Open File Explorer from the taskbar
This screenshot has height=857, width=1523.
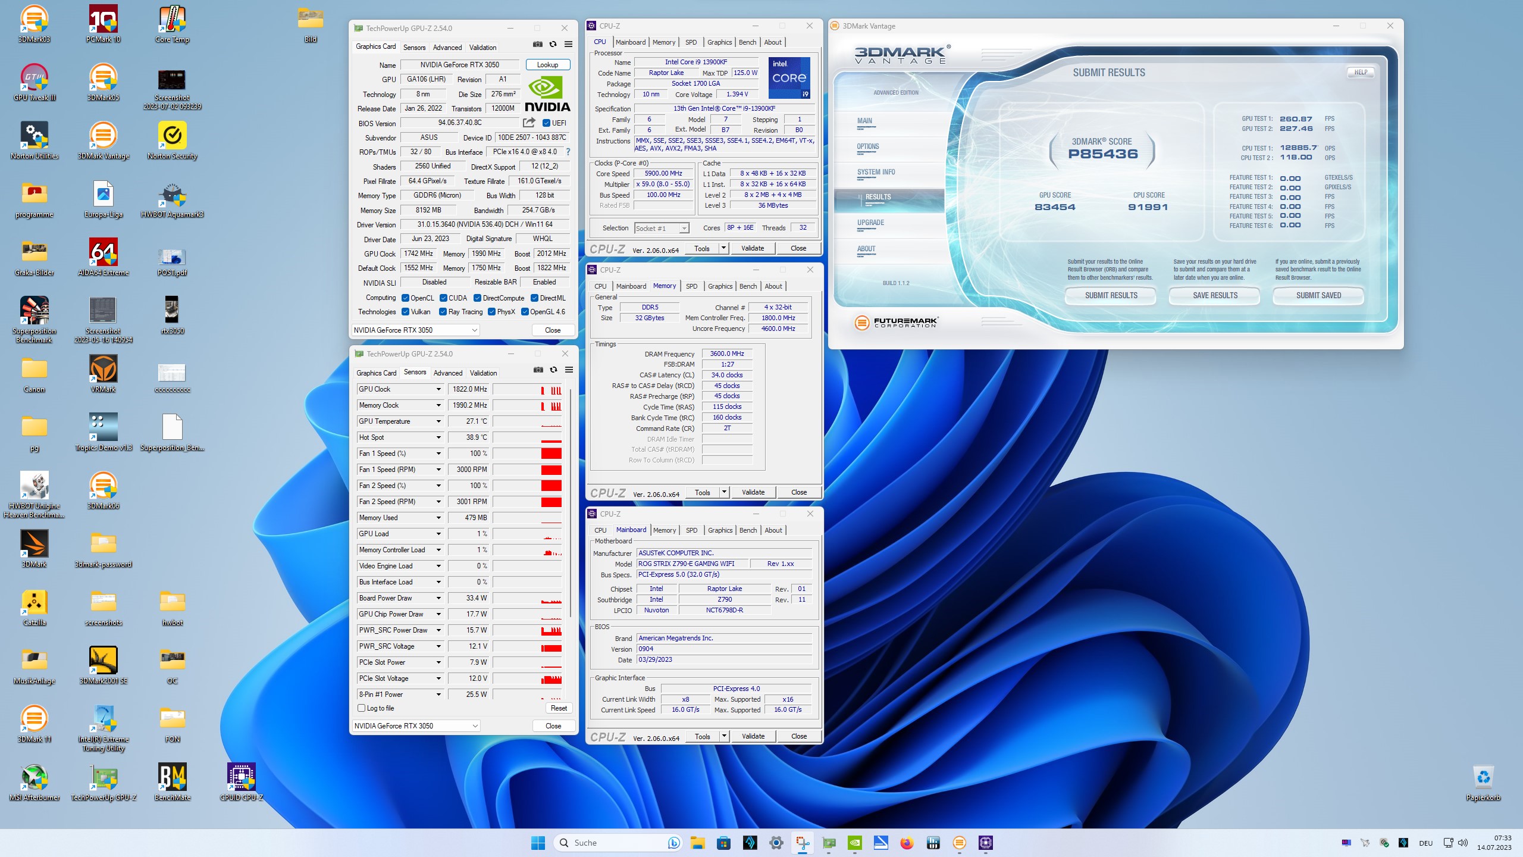click(x=697, y=843)
